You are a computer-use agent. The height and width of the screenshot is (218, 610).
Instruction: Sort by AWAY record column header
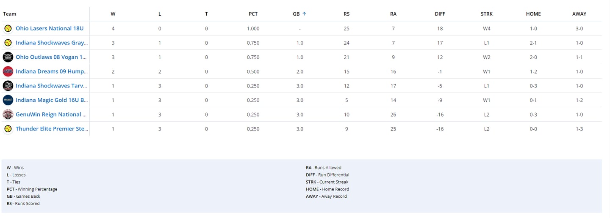[579, 14]
